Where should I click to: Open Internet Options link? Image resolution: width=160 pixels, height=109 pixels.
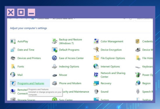[110, 67]
